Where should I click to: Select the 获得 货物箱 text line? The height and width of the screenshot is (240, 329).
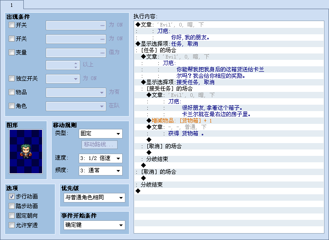(229, 133)
